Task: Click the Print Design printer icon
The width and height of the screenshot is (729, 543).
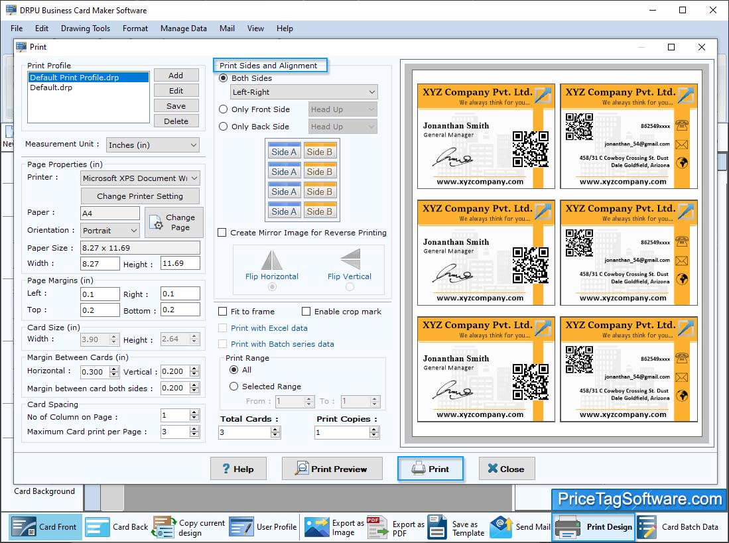Action: [x=567, y=527]
